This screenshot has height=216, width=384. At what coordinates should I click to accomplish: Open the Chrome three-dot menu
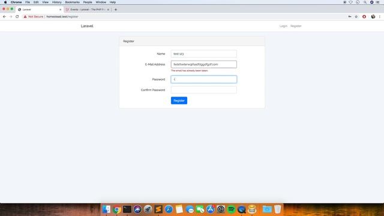pos(380,17)
